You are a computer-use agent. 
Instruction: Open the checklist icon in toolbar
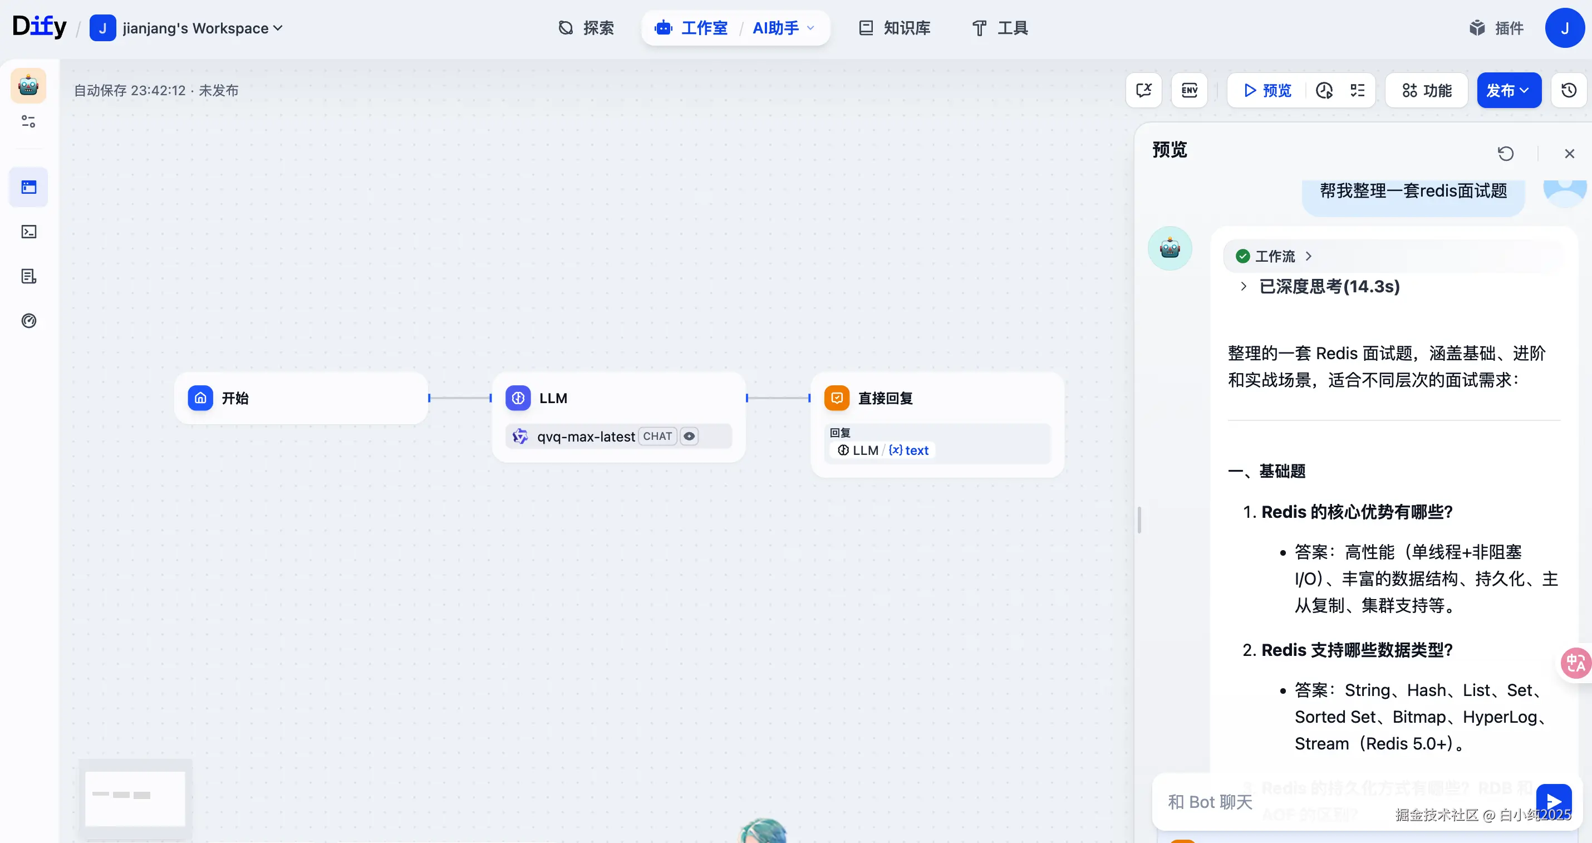[x=1357, y=90]
